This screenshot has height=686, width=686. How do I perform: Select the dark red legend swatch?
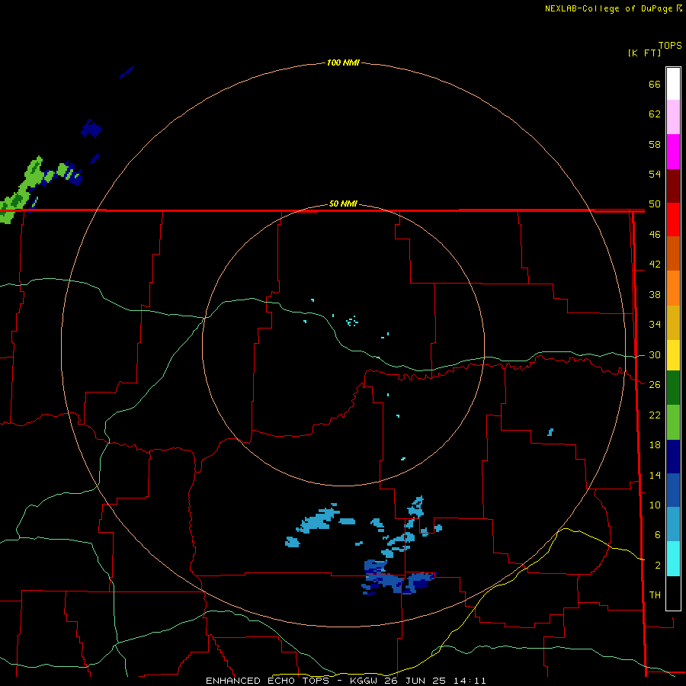[673, 185]
